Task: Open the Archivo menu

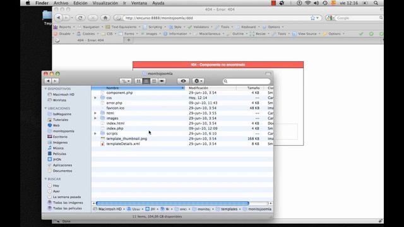Action: [61, 3]
